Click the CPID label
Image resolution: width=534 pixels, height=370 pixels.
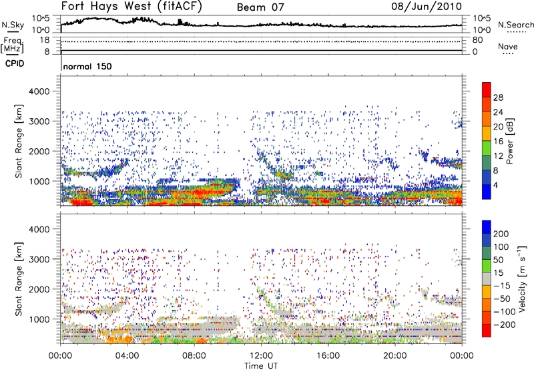coord(15,63)
